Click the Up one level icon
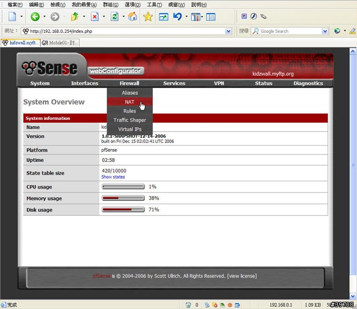Viewport: 357px width, 309px height. [x=75, y=17]
